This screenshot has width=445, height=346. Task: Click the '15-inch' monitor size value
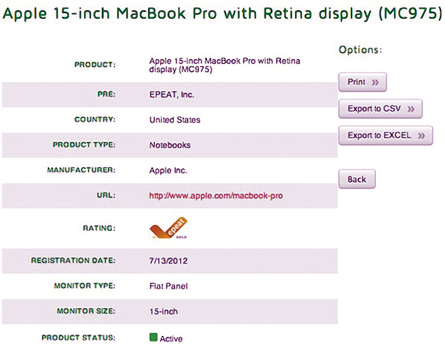[164, 311]
